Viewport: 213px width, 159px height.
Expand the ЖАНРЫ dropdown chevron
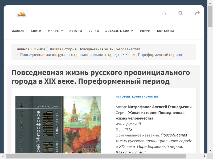coord(62,31)
